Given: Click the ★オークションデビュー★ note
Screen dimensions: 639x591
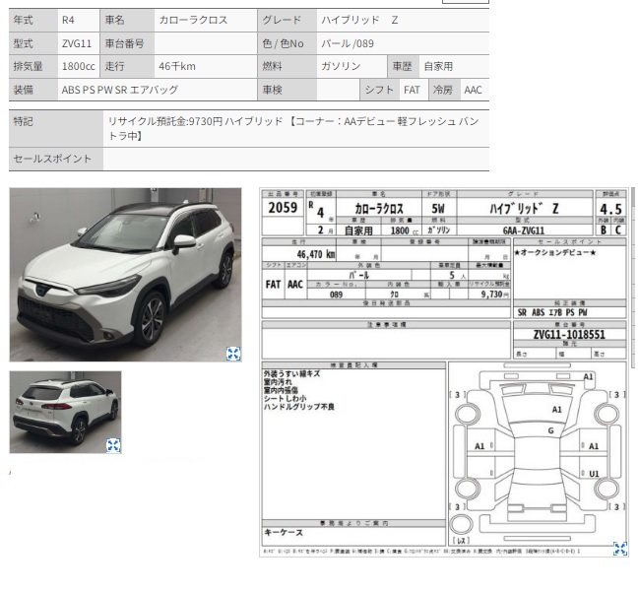Looking at the screenshot, I should (x=554, y=253).
